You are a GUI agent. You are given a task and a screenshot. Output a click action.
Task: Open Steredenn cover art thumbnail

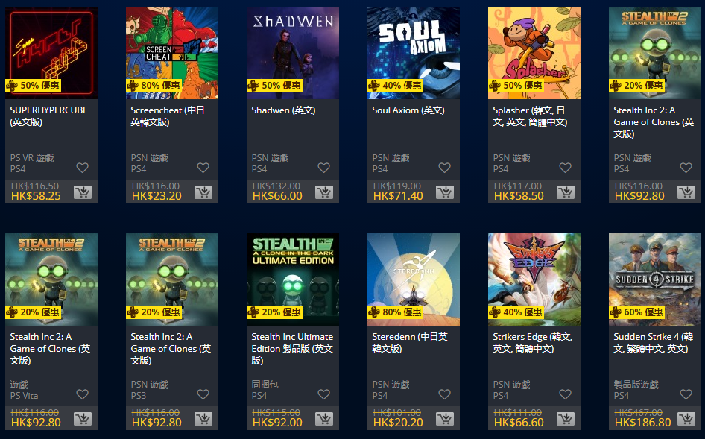[414, 279]
